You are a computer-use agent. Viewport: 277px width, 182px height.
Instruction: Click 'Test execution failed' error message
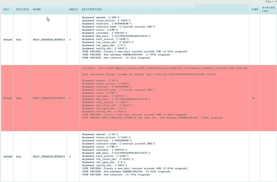point(149,74)
